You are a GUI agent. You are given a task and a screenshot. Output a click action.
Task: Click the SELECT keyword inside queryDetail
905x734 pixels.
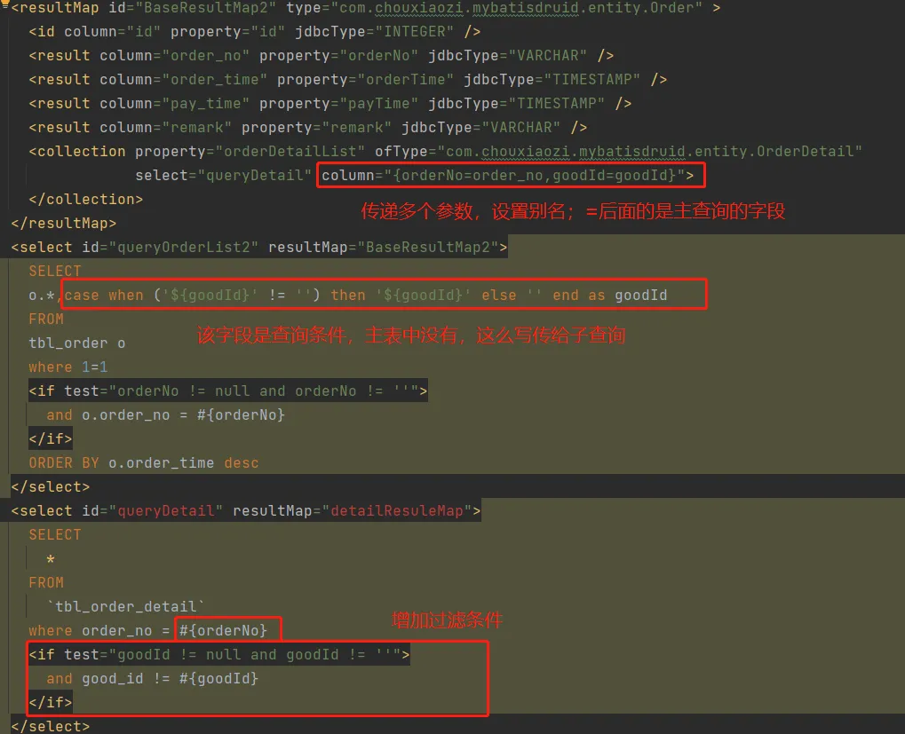click(x=55, y=534)
